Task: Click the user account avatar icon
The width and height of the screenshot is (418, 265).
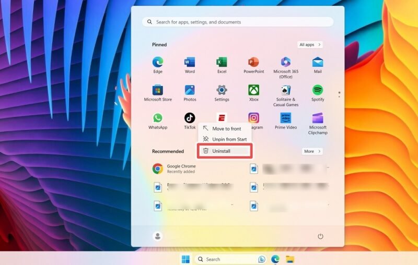Action: click(x=158, y=236)
